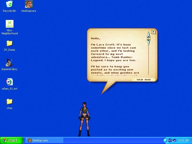
Task: Select the Xbox Neighborhood icon
Action: click(x=10, y=27)
